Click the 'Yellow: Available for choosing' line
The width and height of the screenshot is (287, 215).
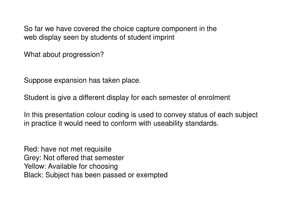pyautogui.click(x=71, y=167)
